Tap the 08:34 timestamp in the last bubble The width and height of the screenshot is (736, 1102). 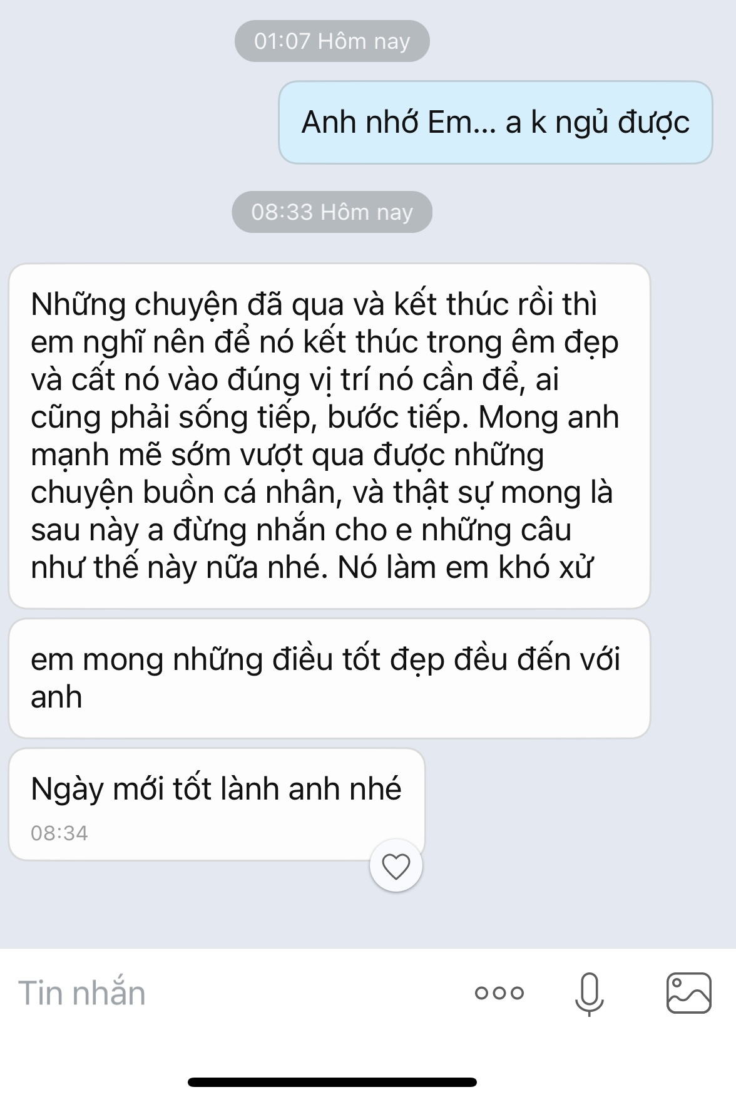point(59,833)
